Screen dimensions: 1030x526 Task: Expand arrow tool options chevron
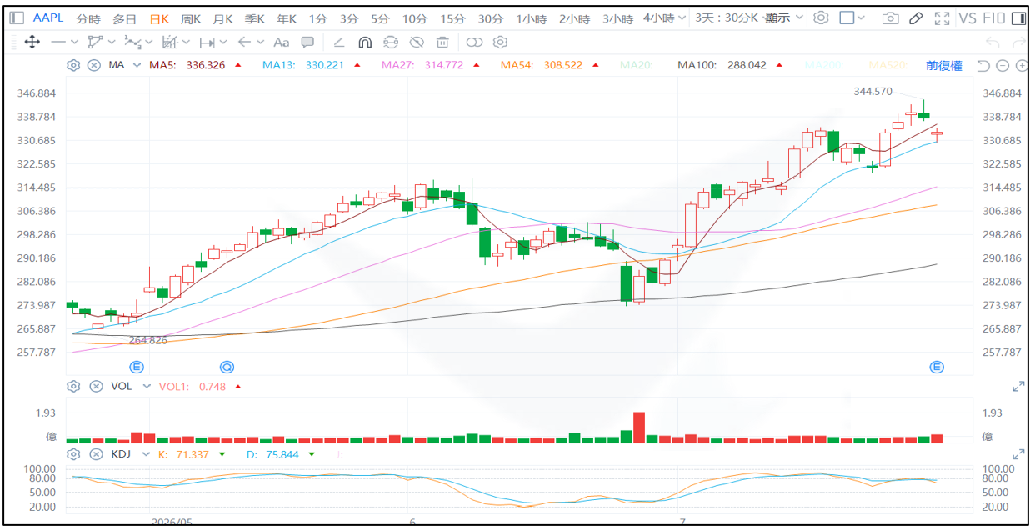coord(261,42)
